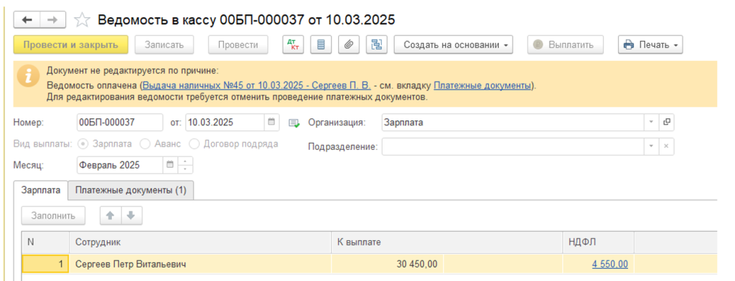Click the empty Подразделение input field
735x281 pixels.
(x=512, y=146)
